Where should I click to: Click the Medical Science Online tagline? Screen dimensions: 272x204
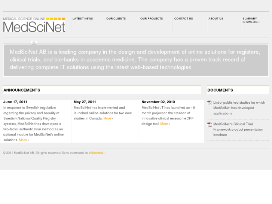24,19
